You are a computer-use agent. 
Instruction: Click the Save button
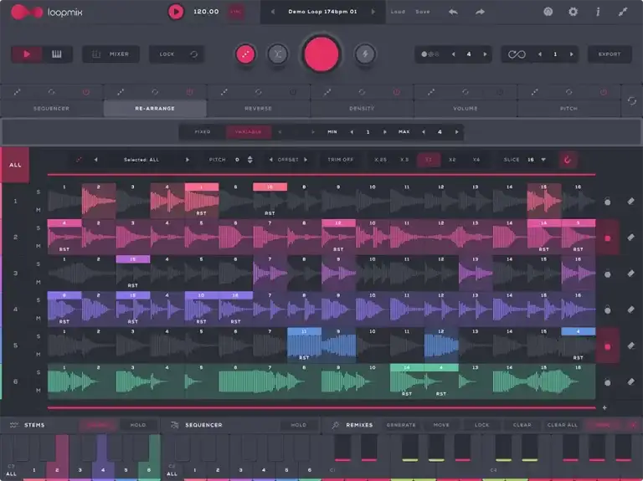pyautogui.click(x=422, y=12)
